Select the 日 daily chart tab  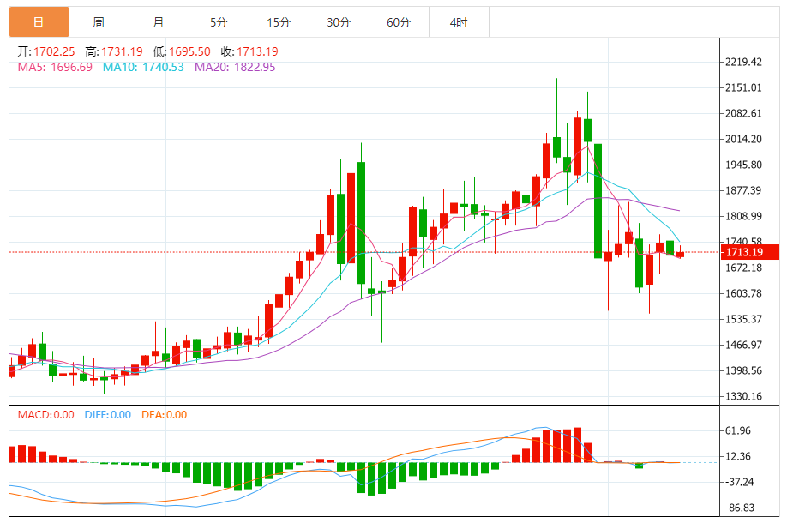click(39, 22)
